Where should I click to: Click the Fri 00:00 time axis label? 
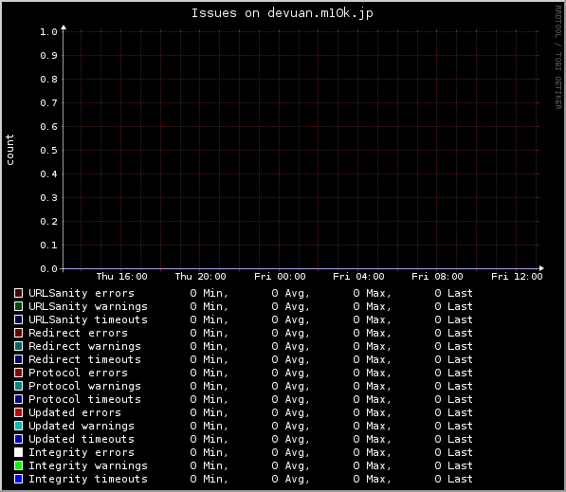pos(280,277)
